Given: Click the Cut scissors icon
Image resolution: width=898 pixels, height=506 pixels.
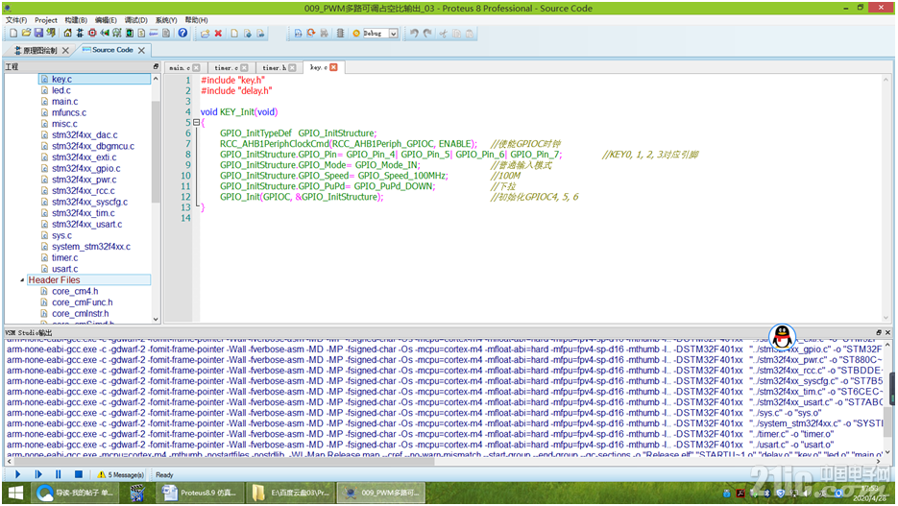Looking at the screenshot, I should click(x=443, y=34).
